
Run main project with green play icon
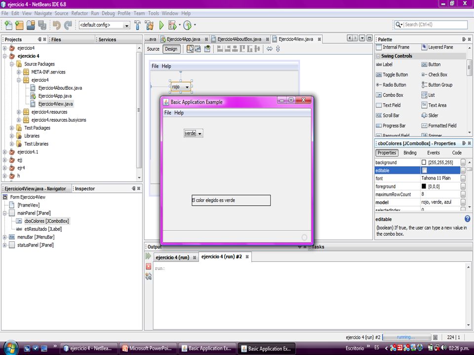pyautogui.click(x=161, y=25)
